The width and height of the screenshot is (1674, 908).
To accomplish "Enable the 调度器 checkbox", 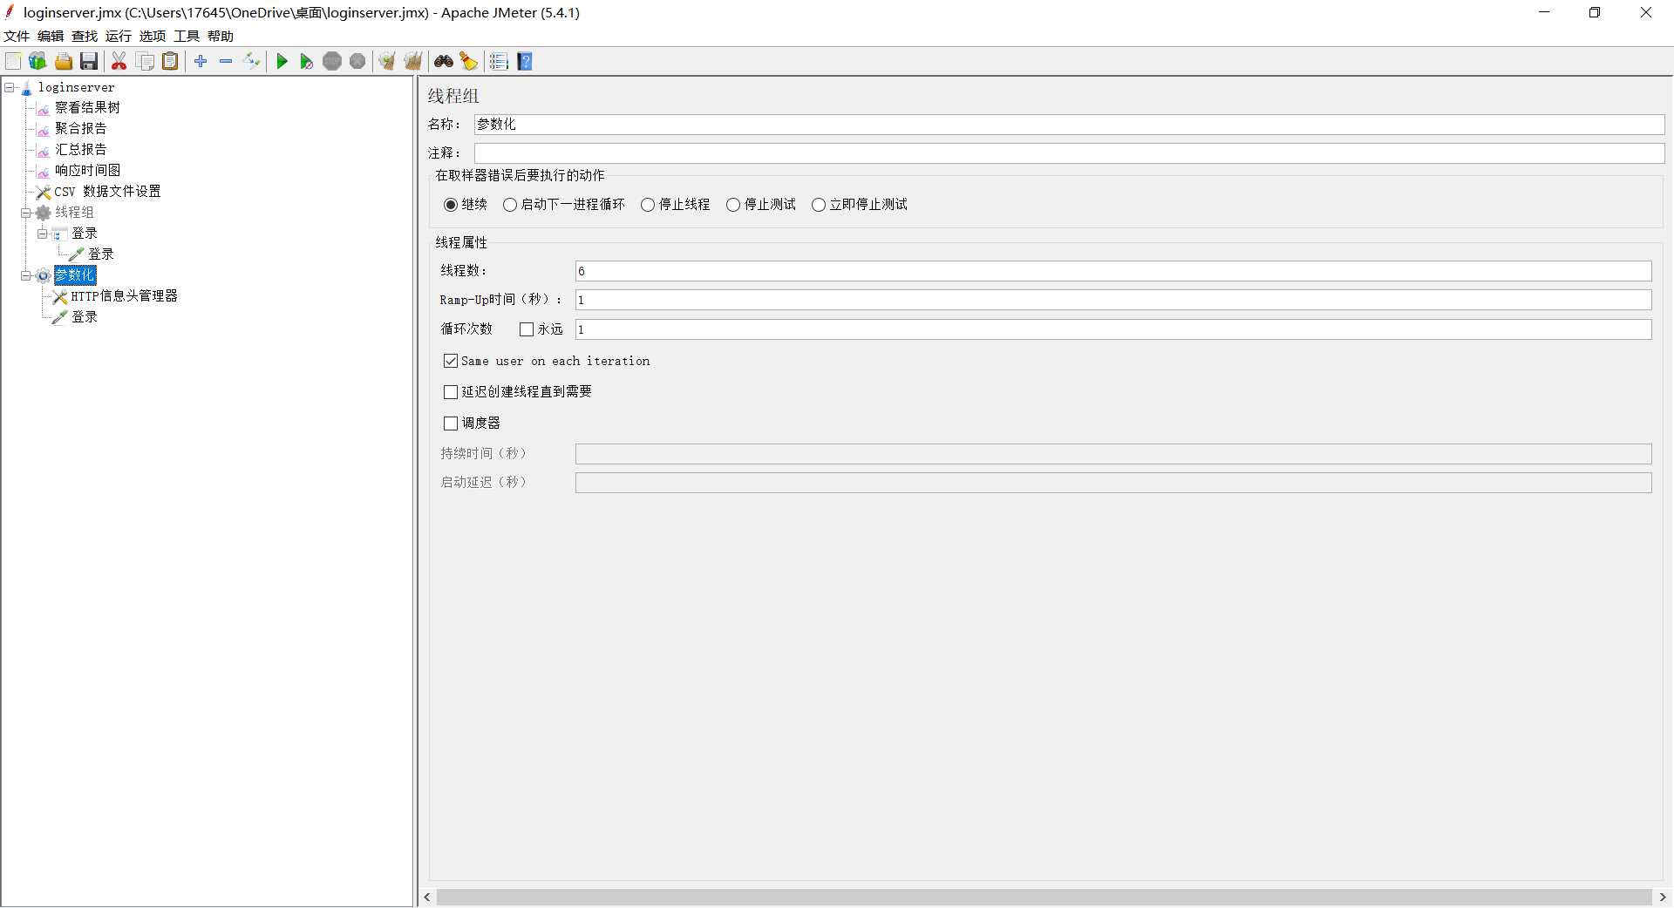I will tap(451, 424).
